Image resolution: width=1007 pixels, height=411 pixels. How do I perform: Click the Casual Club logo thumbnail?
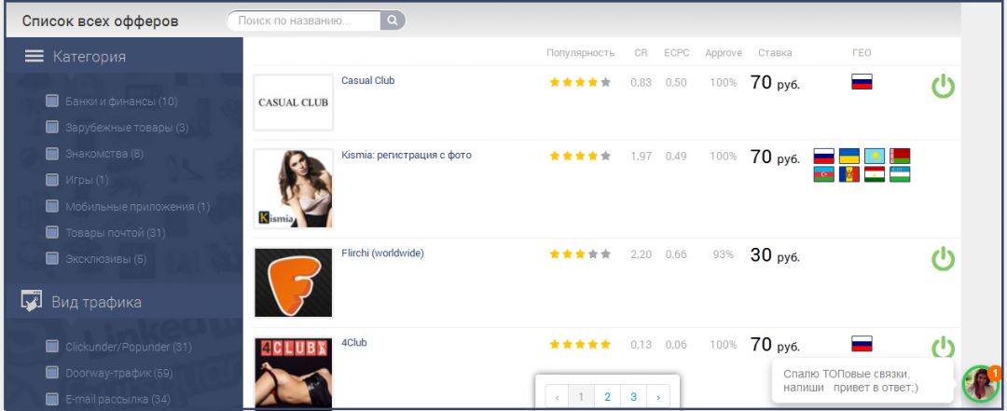[x=294, y=103]
